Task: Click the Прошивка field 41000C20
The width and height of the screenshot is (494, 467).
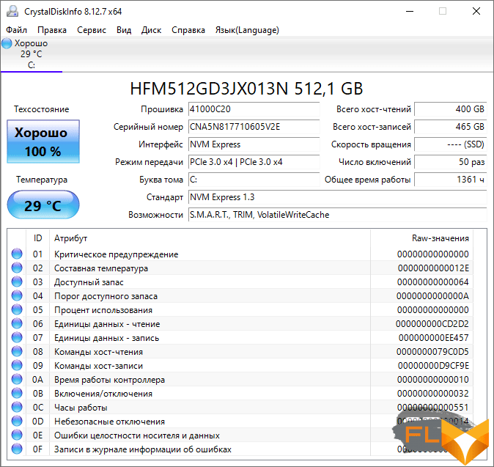Action: click(254, 109)
